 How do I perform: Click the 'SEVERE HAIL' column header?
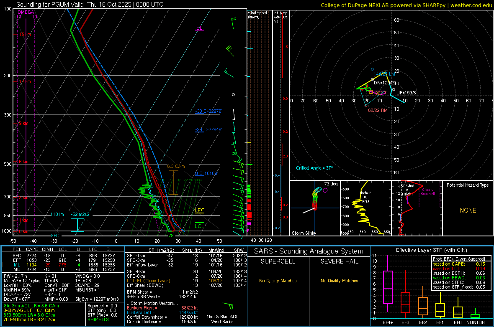339,261
